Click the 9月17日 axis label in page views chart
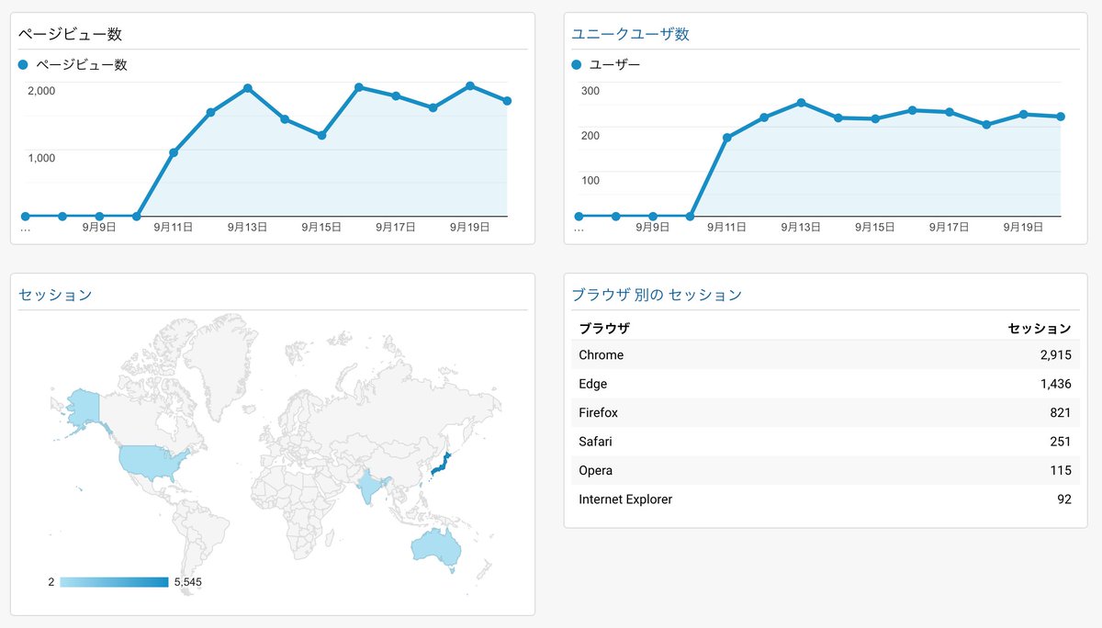Image resolution: width=1102 pixels, height=628 pixels. 395,228
